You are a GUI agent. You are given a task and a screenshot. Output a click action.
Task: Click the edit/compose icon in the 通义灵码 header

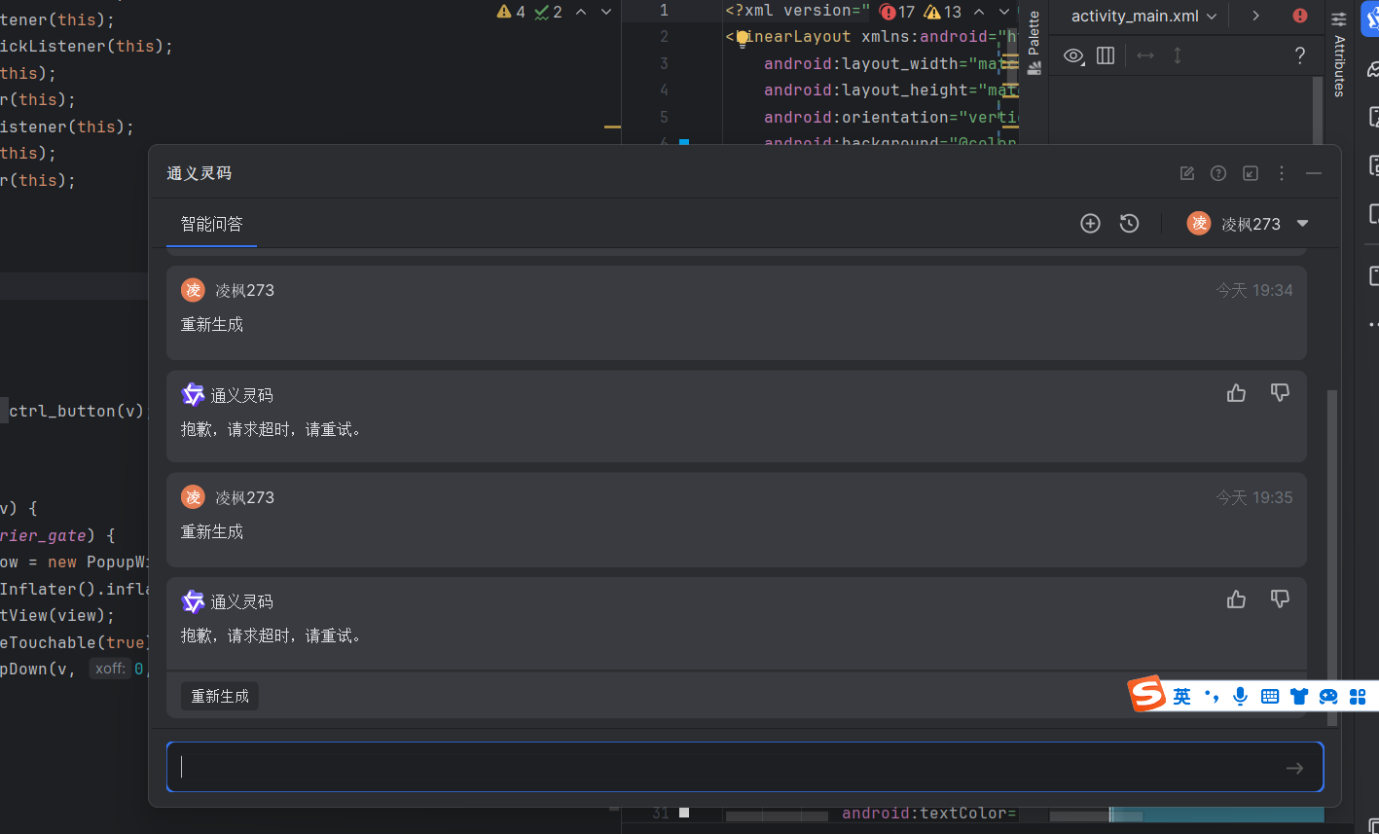pyautogui.click(x=1187, y=173)
